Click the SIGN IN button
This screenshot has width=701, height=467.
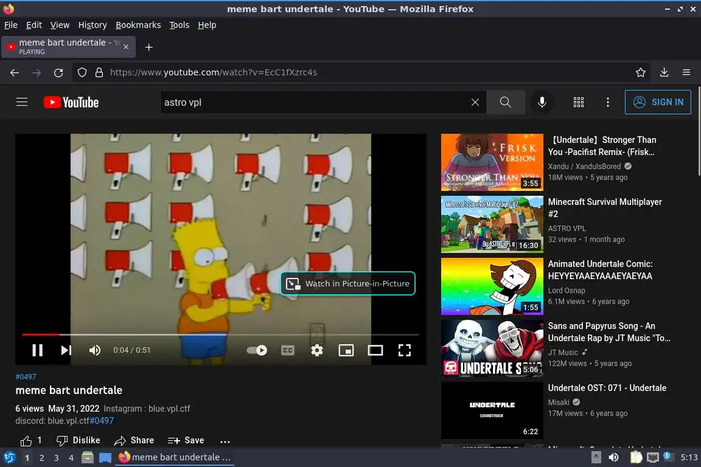pos(658,102)
